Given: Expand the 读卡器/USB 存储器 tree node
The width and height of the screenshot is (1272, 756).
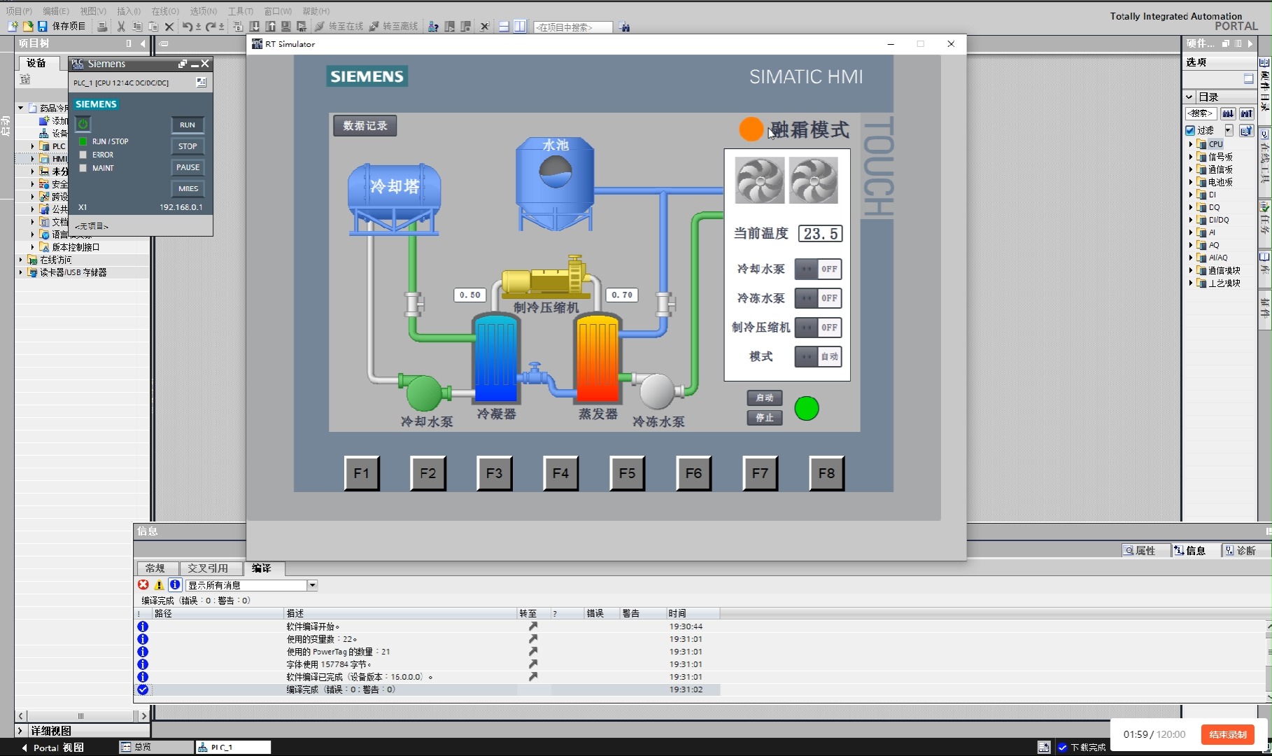Looking at the screenshot, I should coord(20,272).
